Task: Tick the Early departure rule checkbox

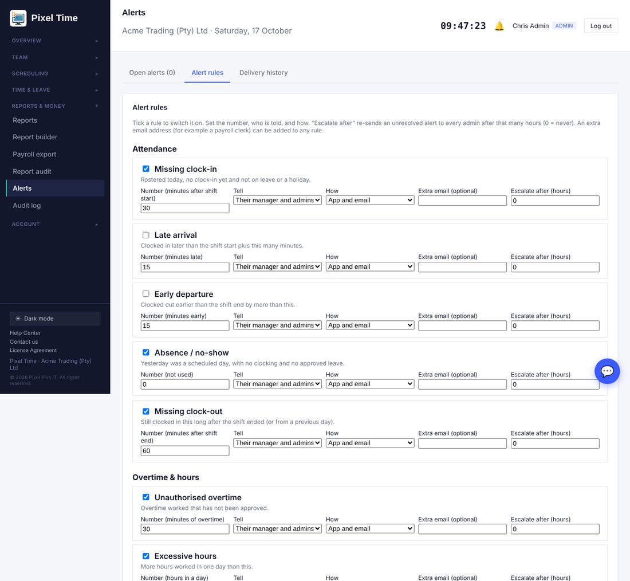Action: coord(146,294)
